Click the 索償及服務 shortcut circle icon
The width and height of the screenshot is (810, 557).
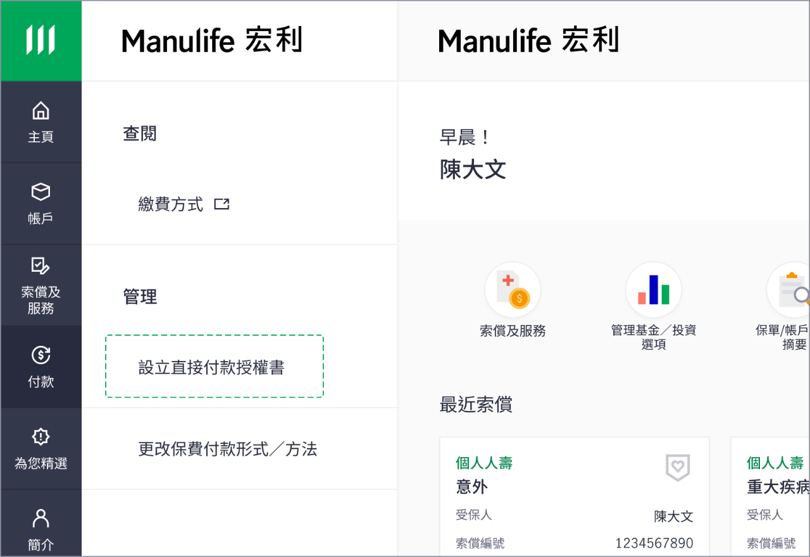point(513,290)
